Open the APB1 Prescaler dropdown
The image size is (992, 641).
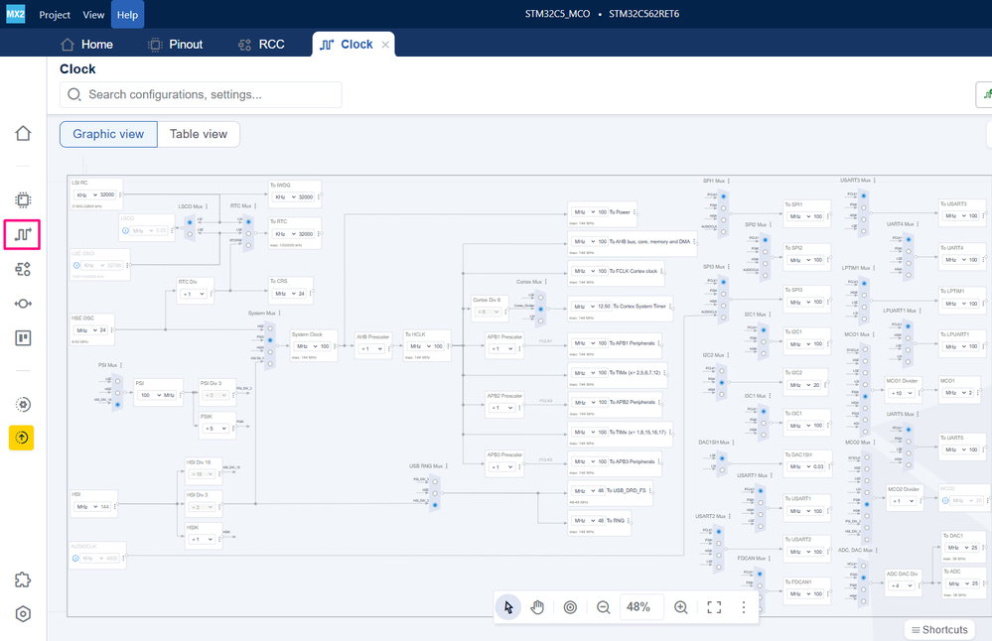(502, 349)
